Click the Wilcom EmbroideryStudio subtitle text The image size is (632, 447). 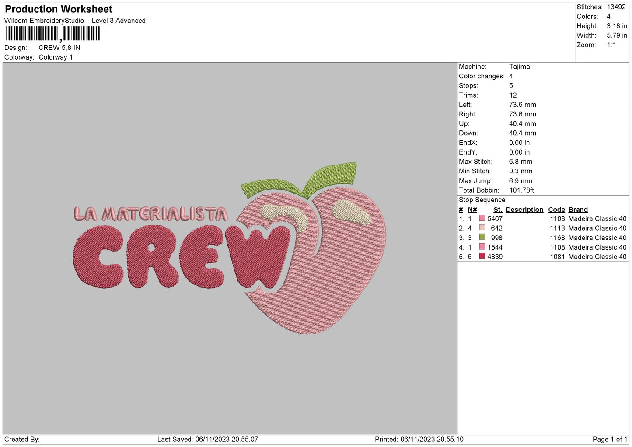coord(75,21)
